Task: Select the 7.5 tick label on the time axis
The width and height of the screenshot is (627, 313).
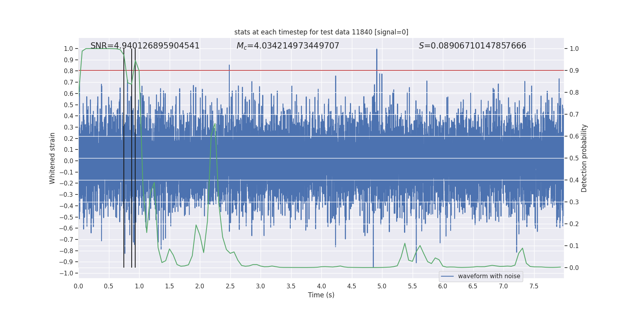Action: tap(534, 286)
